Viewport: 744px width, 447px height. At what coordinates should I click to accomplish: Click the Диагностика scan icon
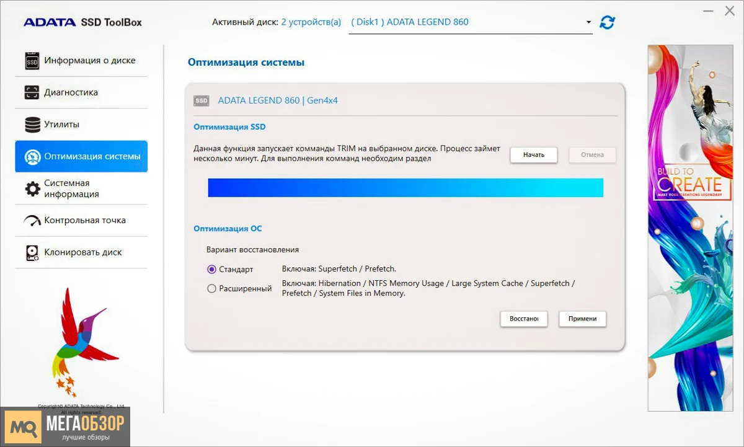point(32,92)
